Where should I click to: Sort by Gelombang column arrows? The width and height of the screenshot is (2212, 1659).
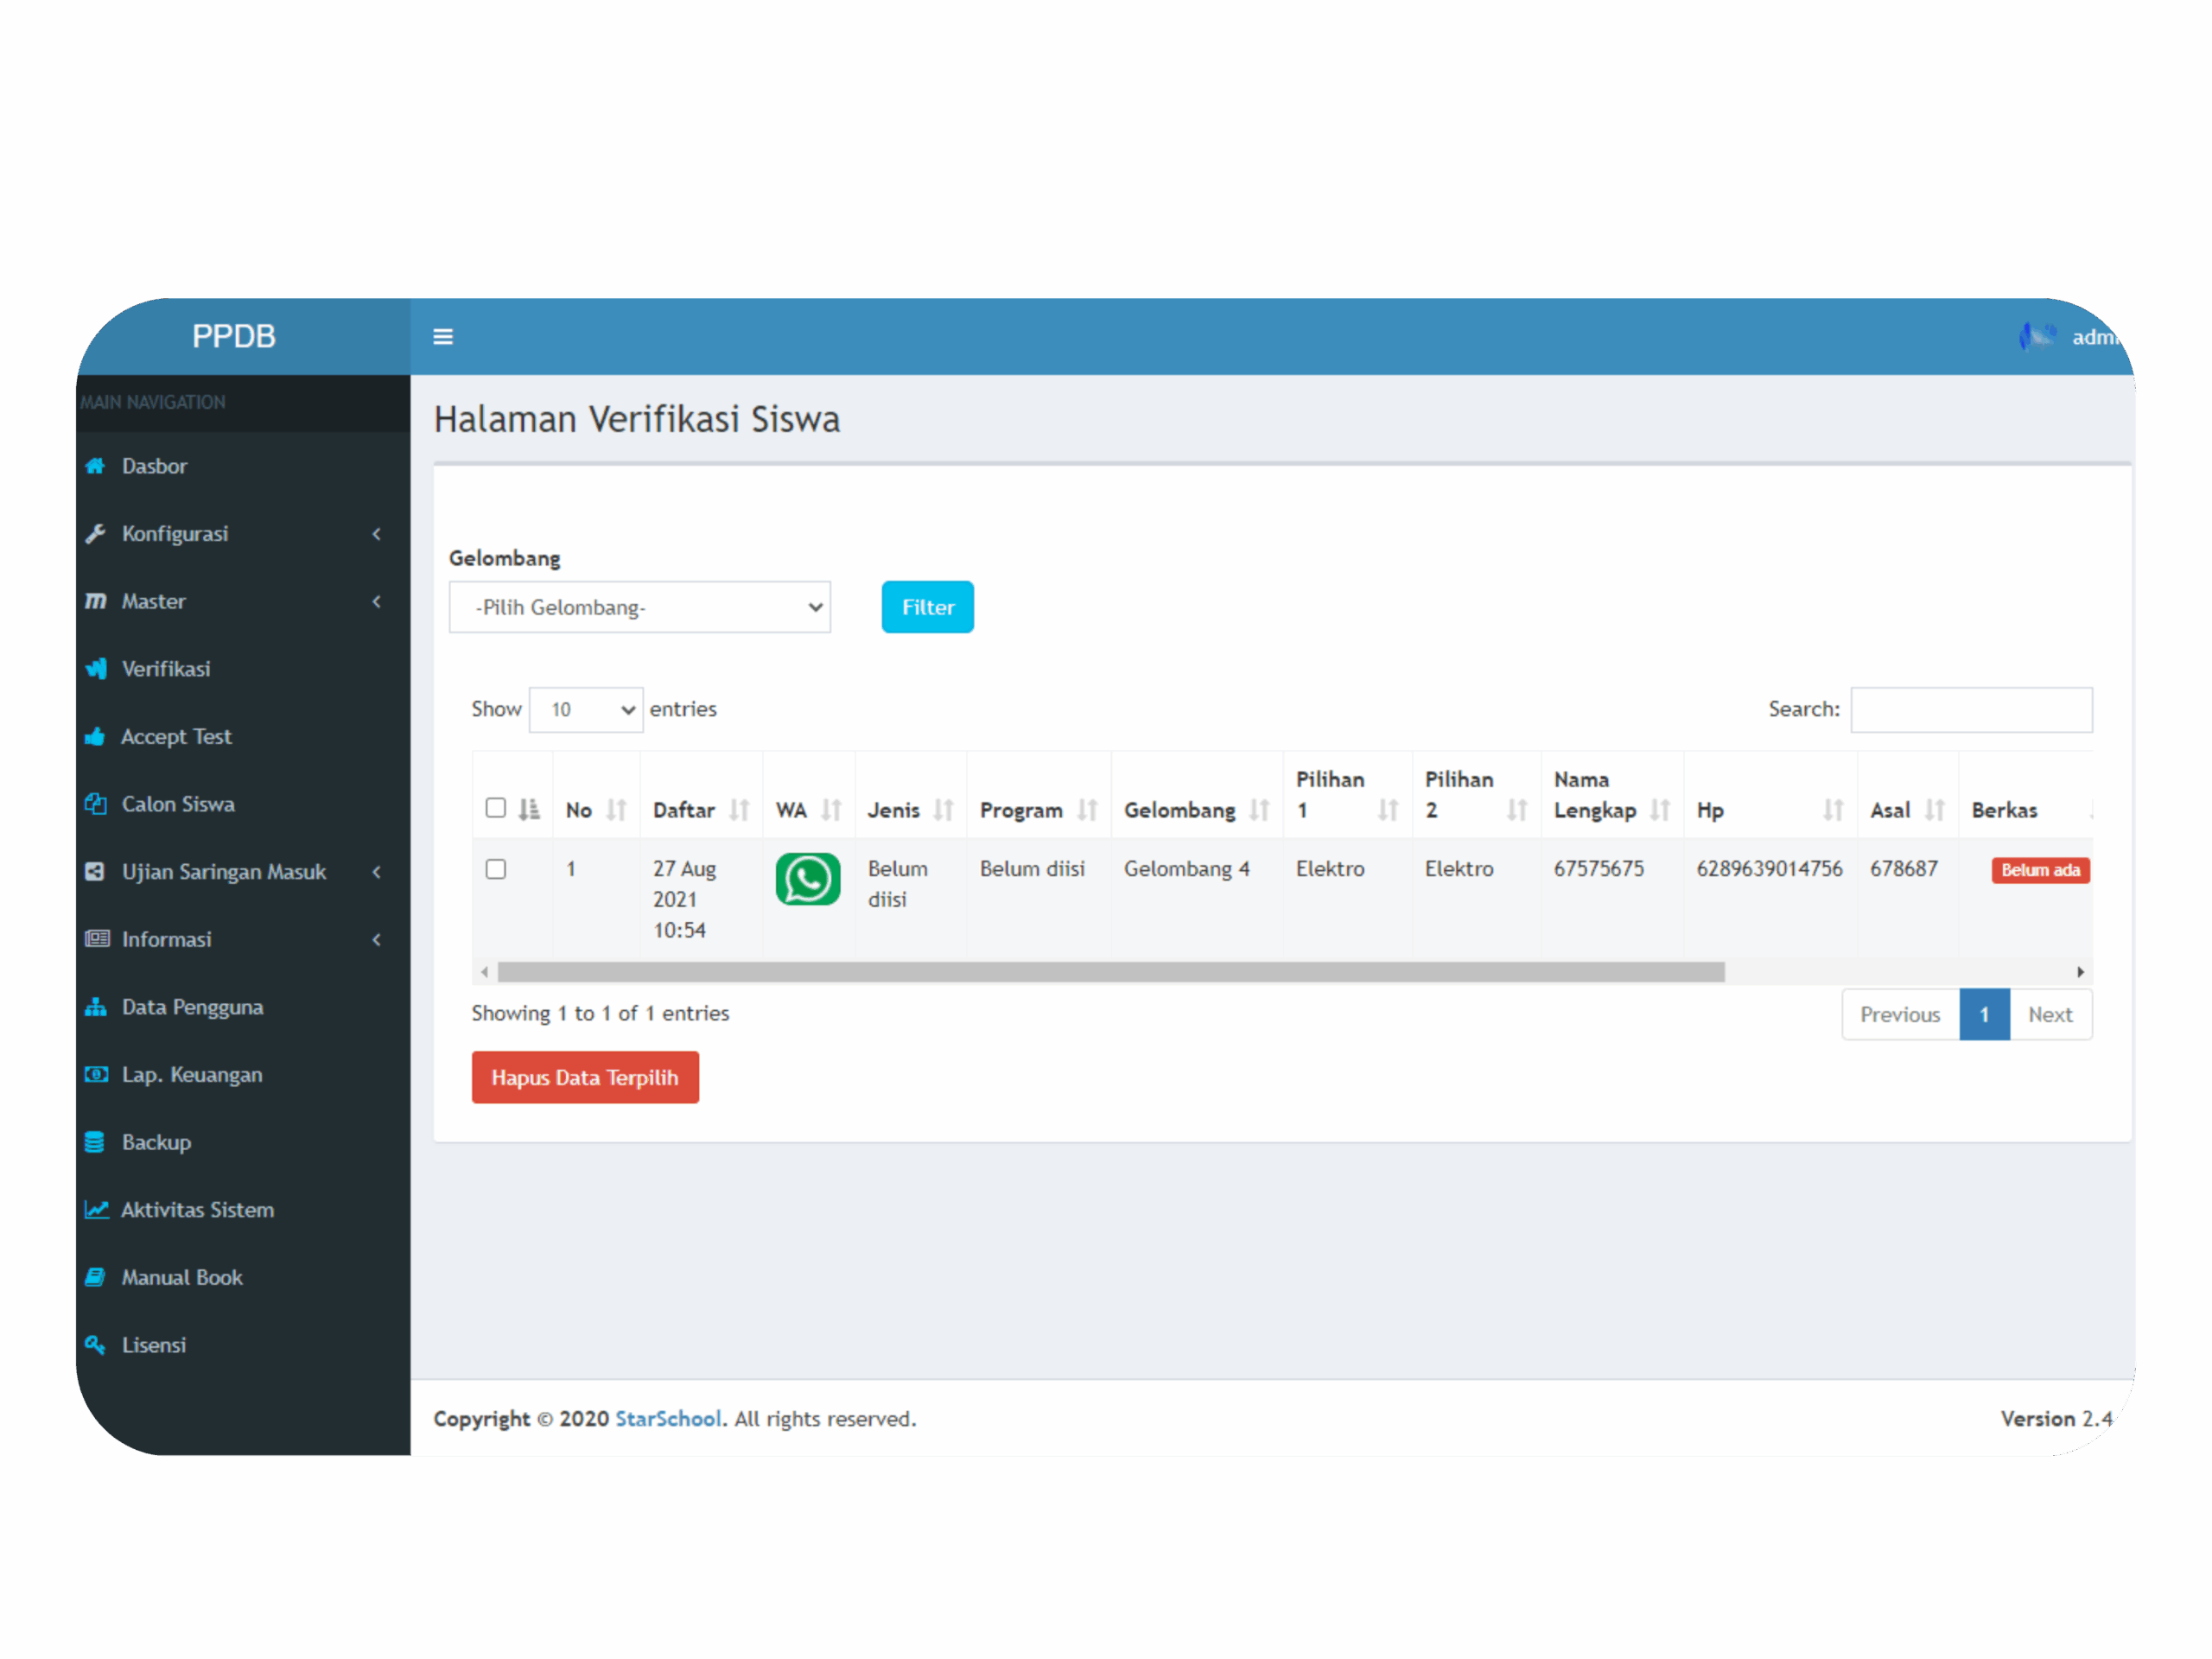pos(1260,811)
